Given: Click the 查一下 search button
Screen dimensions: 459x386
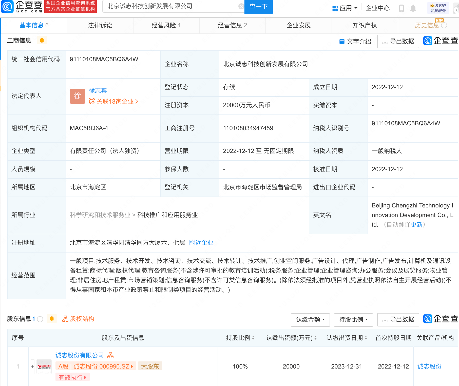Looking at the screenshot, I should (x=258, y=7).
